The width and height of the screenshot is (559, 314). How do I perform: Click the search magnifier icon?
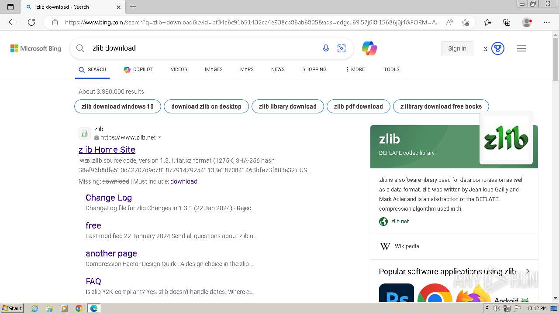(80, 48)
